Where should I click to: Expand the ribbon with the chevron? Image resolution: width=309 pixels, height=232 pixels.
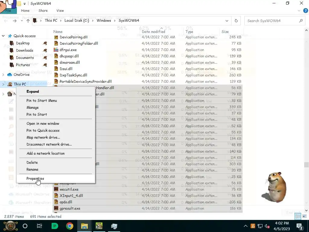coord(299,11)
